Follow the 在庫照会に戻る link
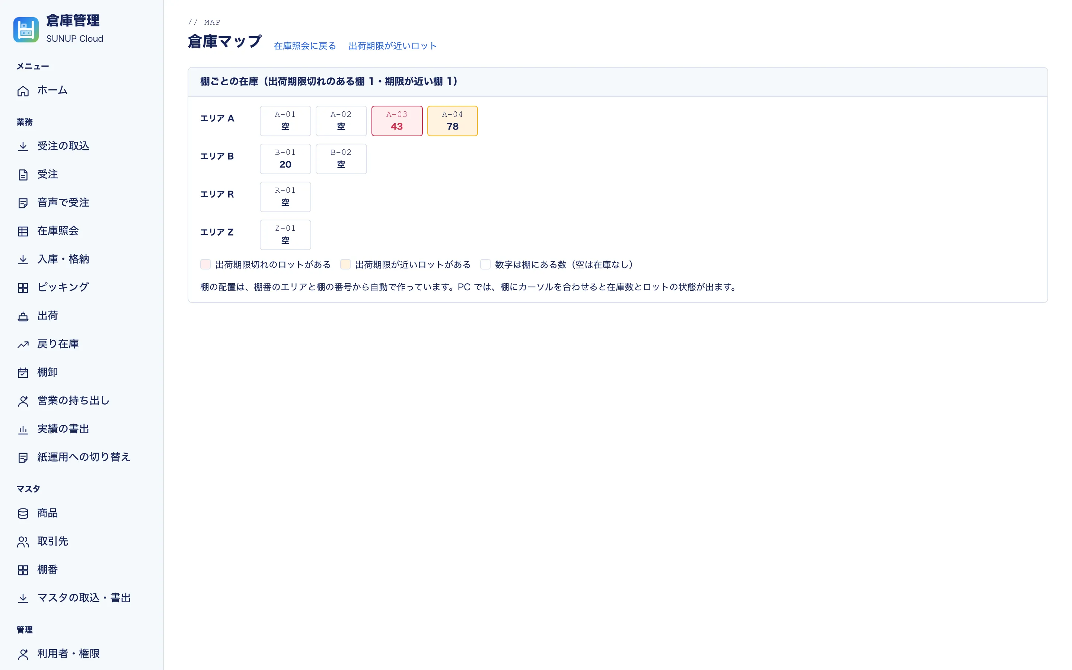1072x670 pixels. [305, 46]
